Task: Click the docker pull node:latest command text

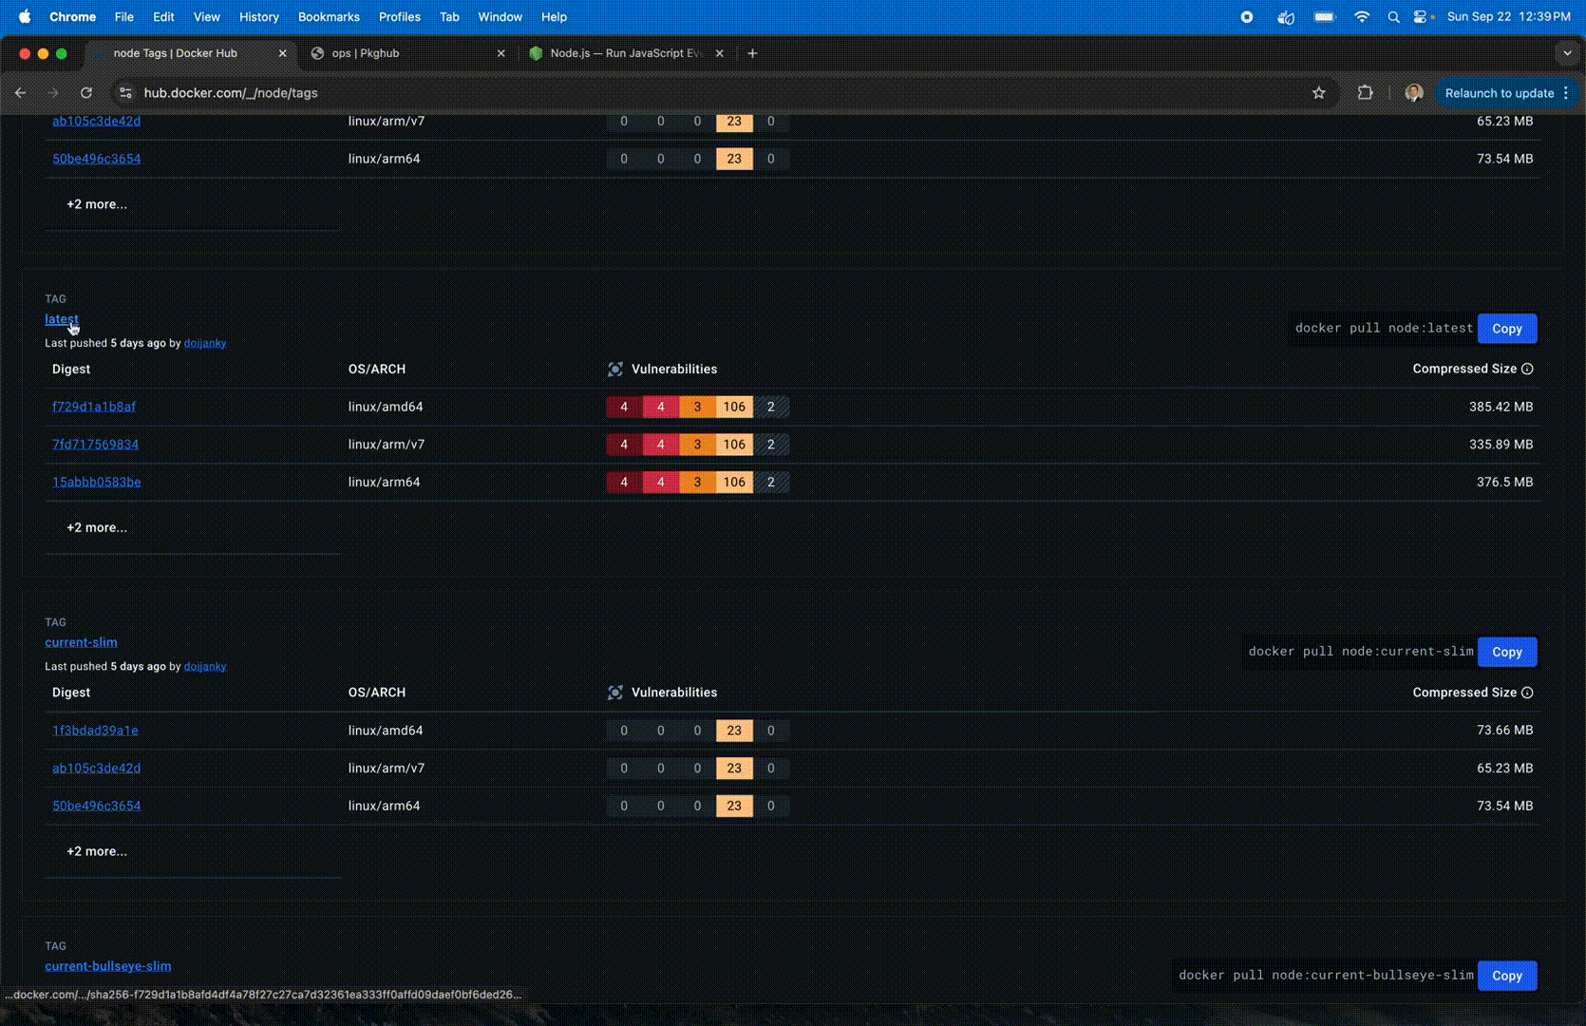Action: tap(1384, 328)
